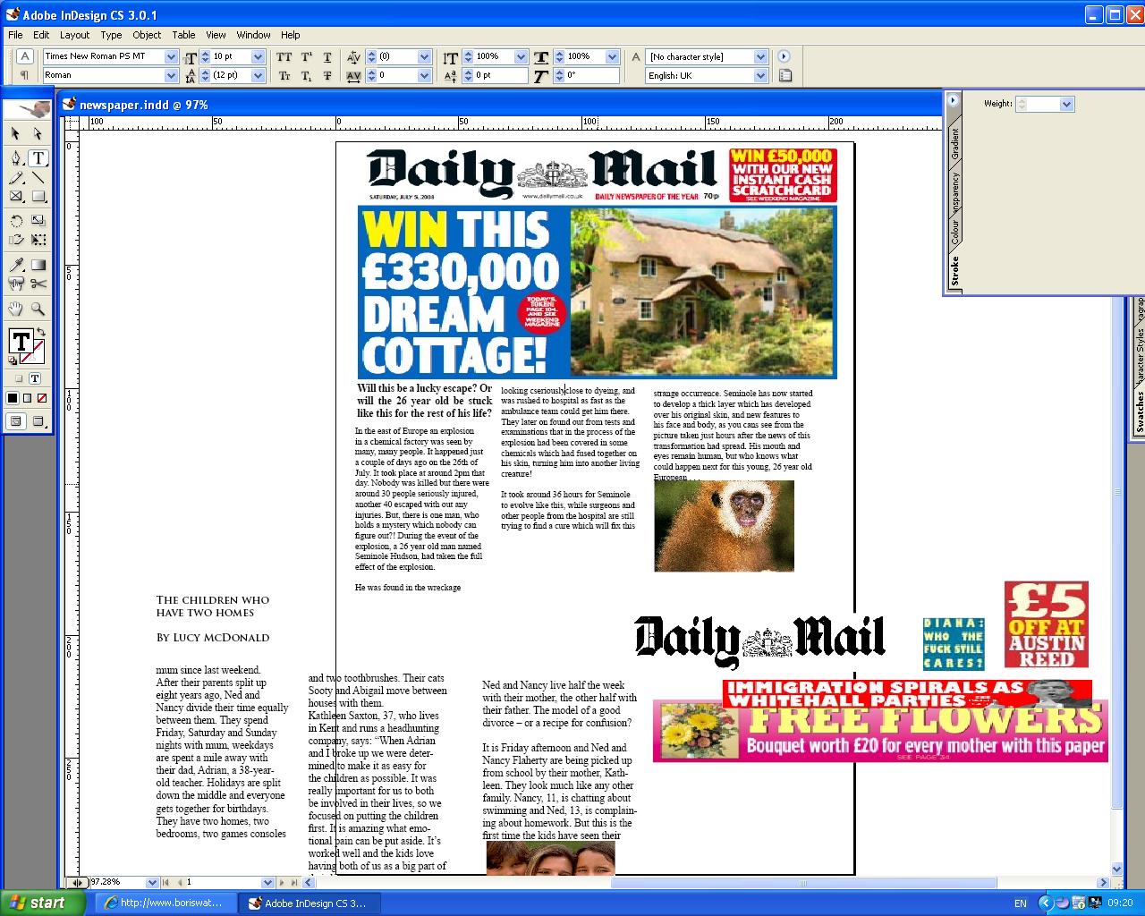Select the Hand tool

[14, 310]
